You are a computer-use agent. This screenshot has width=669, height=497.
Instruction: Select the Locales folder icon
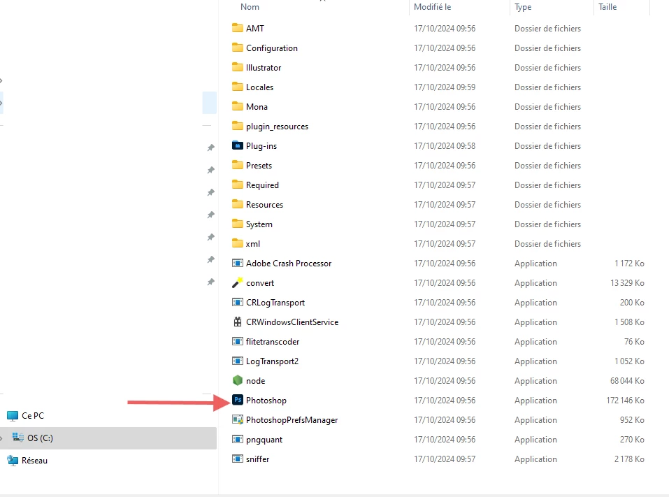pyautogui.click(x=237, y=87)
